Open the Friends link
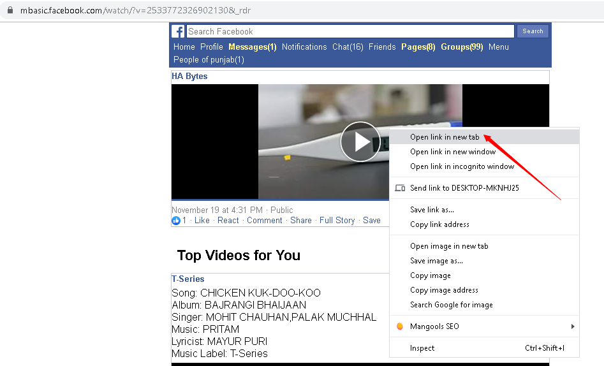604x366 pixels. click(382, 47)
